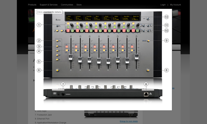Viewport: 207px width, 124px height.
Task: Open the Products menu
Action: pos(32,5)
